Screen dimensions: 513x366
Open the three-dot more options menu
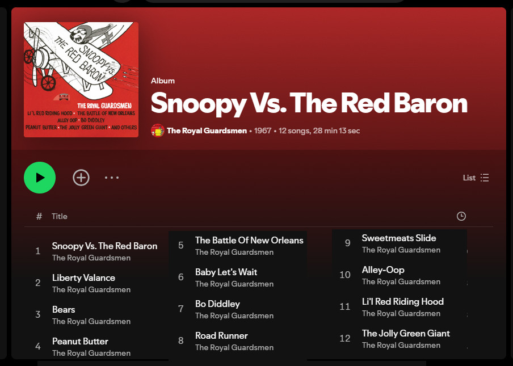click(x=112, y=178)
